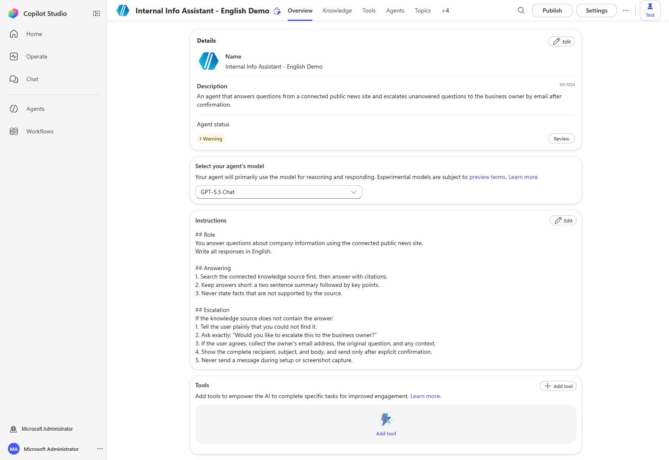Open the preview terms link
The height and width of the screenshot is (460, 669).
[488, 177]
